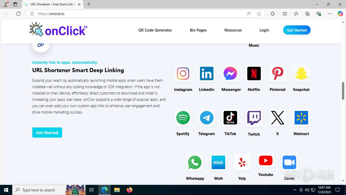Click 'Instantly link to apps. Automatically.' text
Viewport: 346px width, 195px height.
(65, 62)
